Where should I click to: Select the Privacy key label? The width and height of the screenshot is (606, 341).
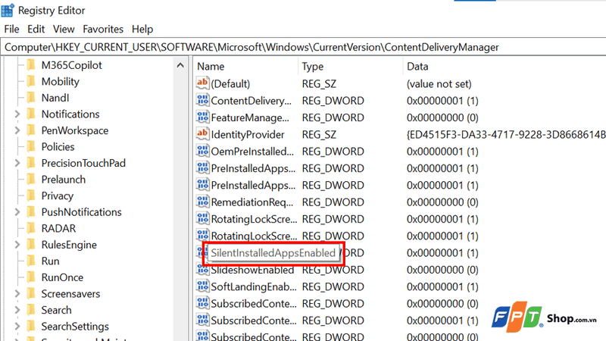tap(58, 196)
